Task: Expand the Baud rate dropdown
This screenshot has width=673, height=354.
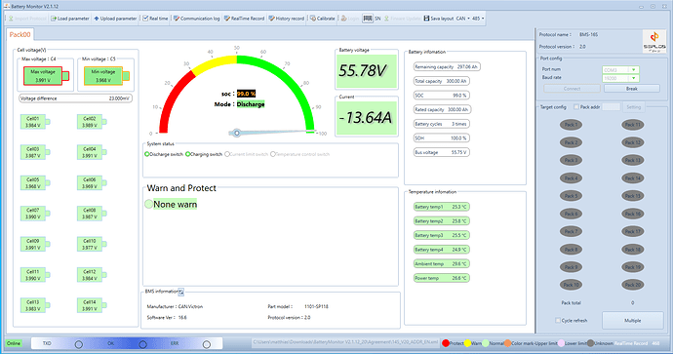Action: coord(620,78)
